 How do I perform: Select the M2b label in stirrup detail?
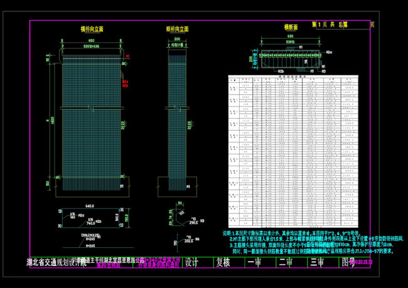(x=99, y=221)
